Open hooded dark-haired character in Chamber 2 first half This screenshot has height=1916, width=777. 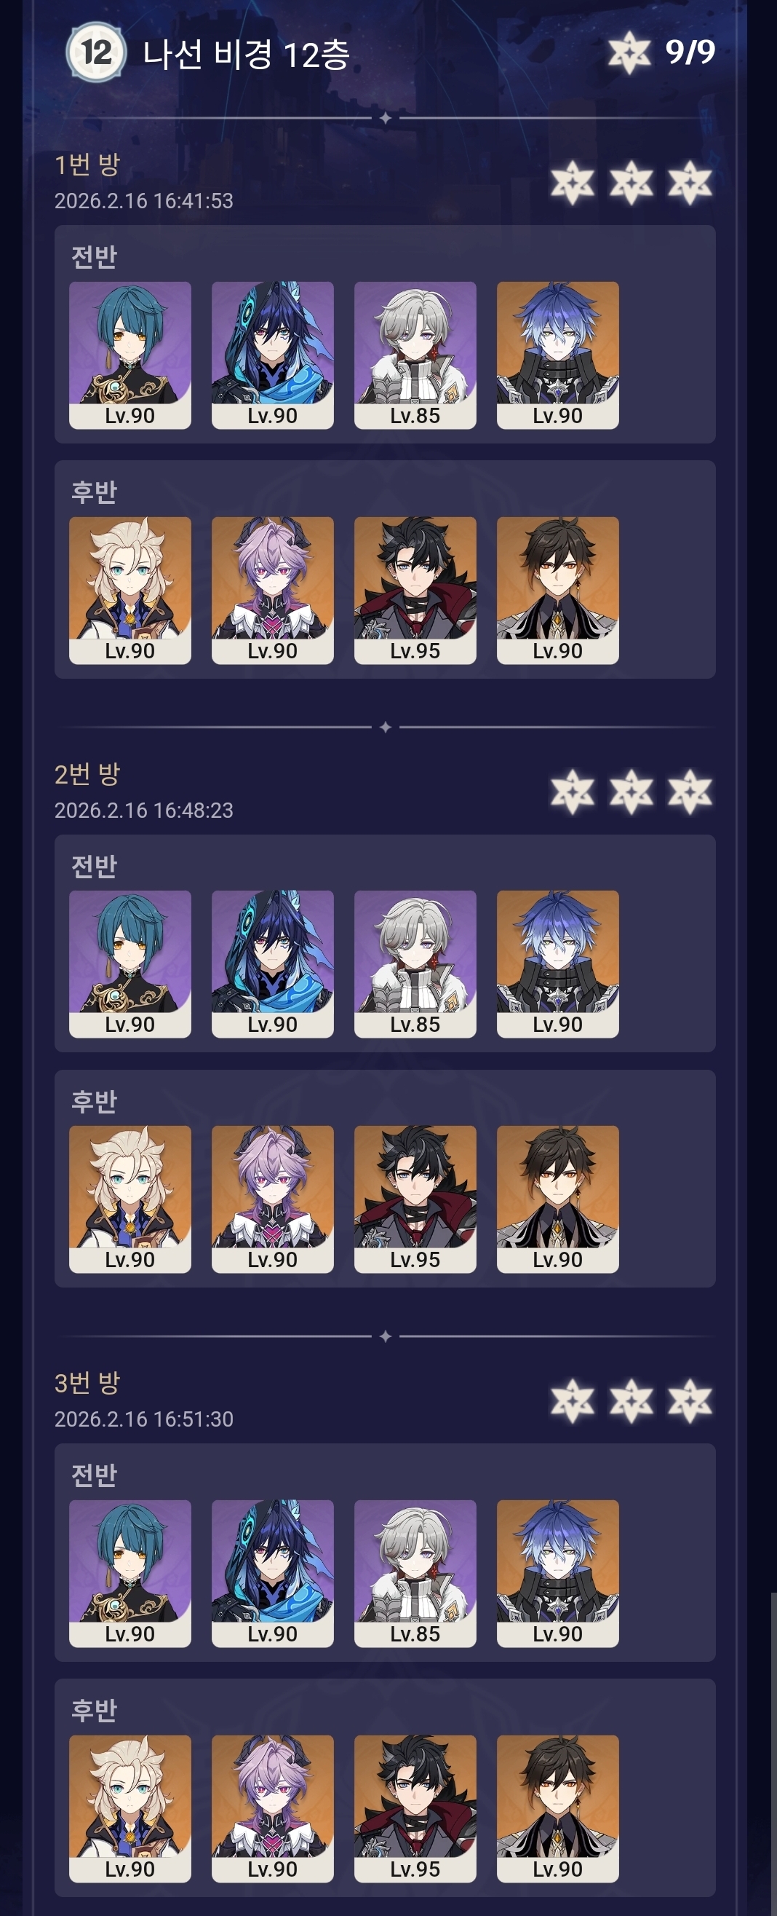(x=273, y=963)
